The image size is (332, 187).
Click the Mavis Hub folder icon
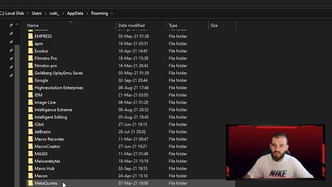coord(31,168)
